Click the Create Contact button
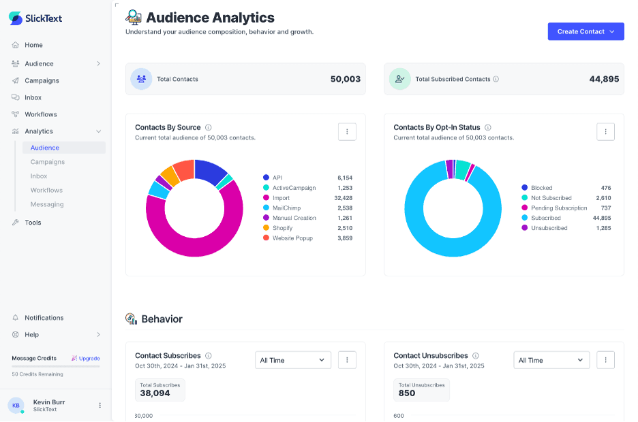The height and width of the screenshot is (422, 638). click(585, 31)
